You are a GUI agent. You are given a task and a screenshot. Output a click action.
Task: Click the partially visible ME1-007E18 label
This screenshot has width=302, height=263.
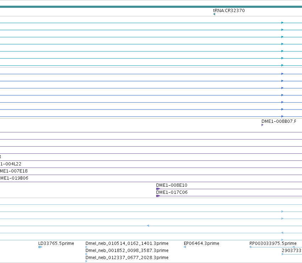click(x=14, y=171)
